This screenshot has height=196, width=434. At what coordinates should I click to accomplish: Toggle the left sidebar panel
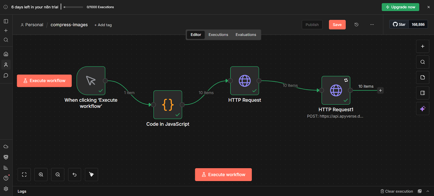click(x=6, y=21)
